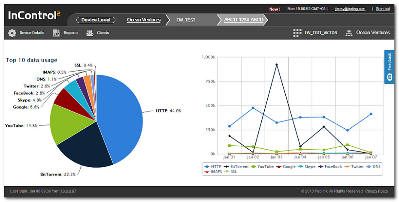Click the Reports document icon
This screenshot has width=399, height=202.
click(56, 33)
